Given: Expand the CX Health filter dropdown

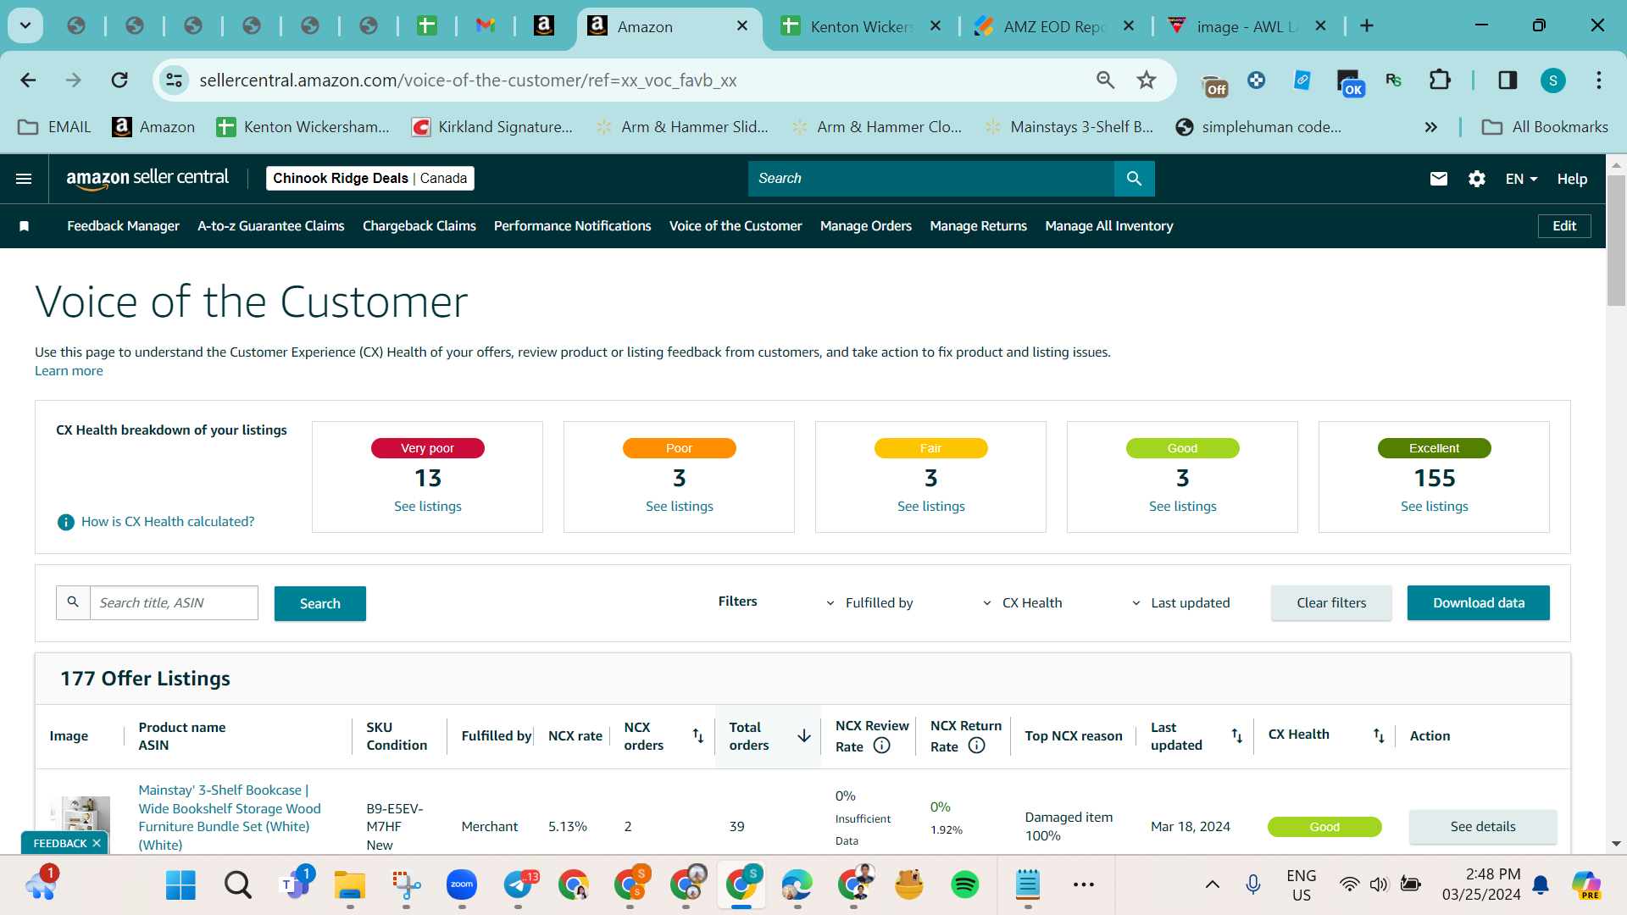Looking at the screenshot, I should tap(1022, 603).
